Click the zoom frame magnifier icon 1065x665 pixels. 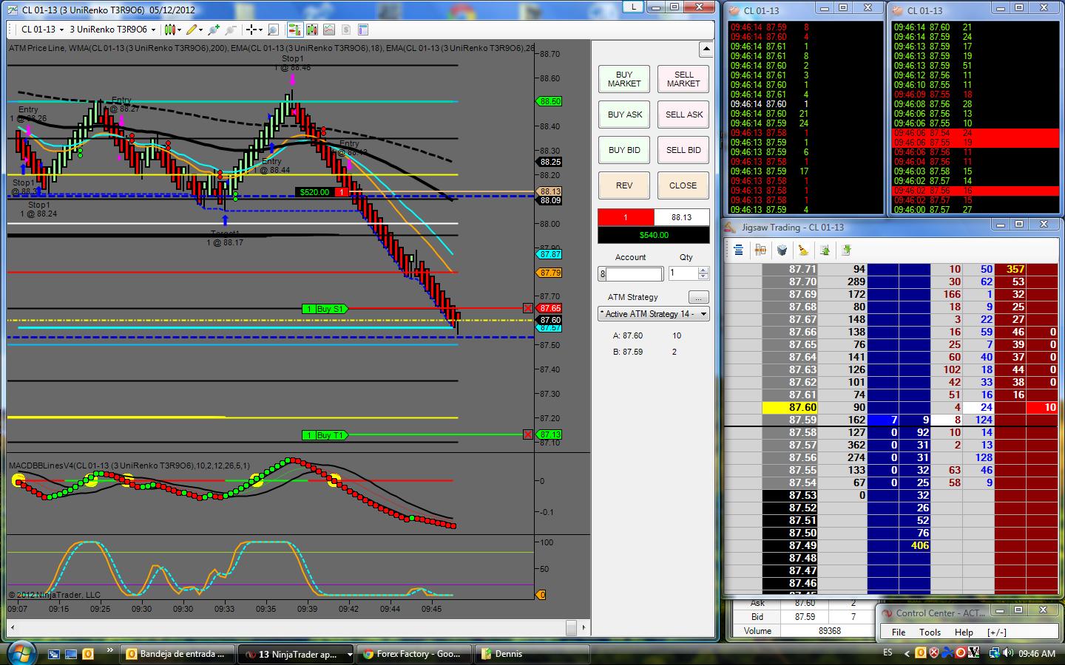[x=273, y=30]
